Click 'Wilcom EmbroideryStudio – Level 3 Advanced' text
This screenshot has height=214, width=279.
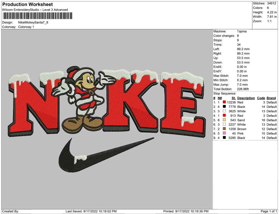click(x=35, y=10)
